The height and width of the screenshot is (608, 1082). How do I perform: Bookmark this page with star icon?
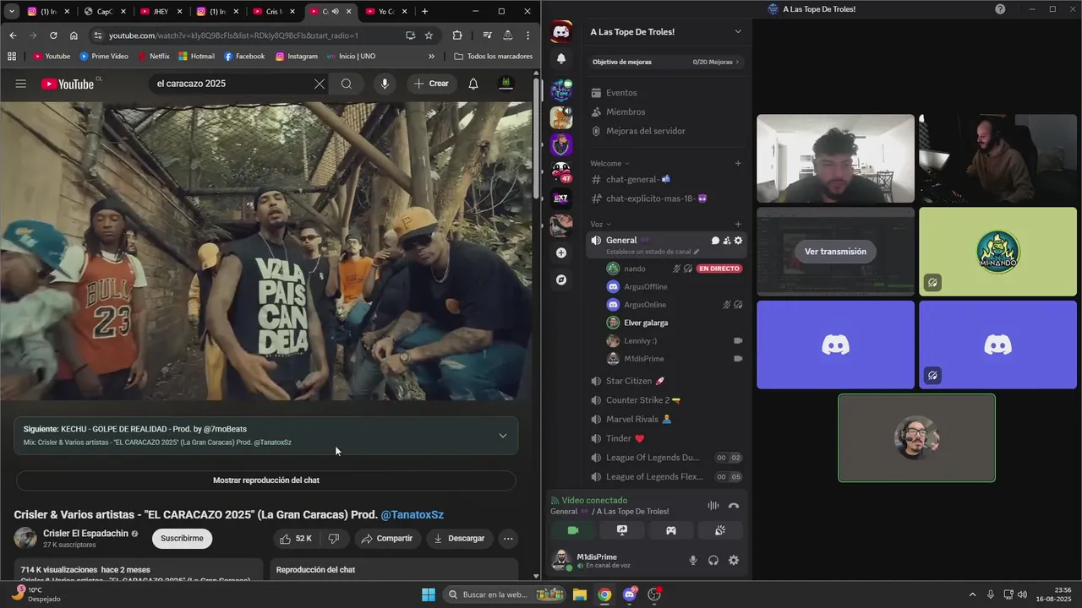click(x=429, y=35)
